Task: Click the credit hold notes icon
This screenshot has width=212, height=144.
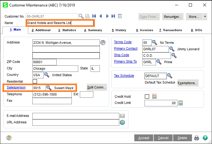Action: (154, 96)
